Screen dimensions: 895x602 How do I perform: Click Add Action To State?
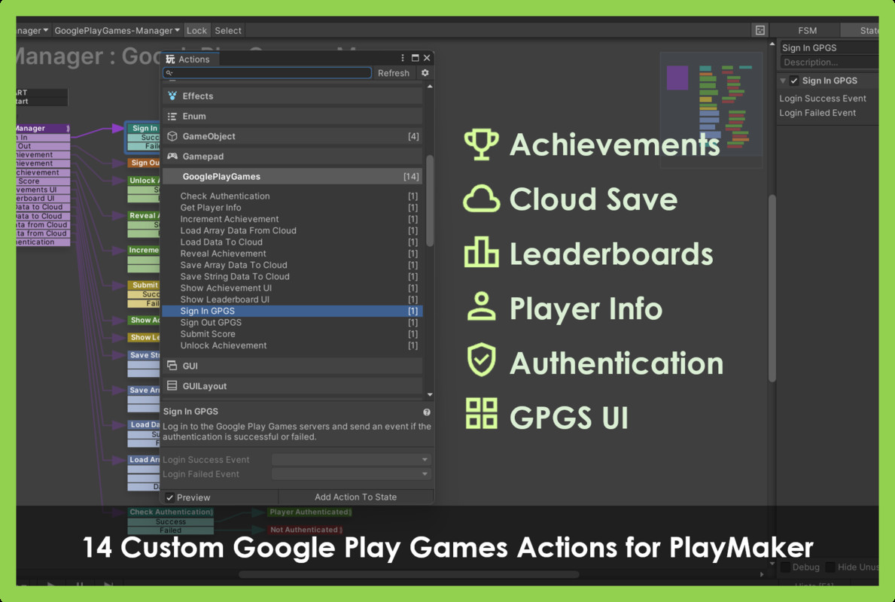355,497
